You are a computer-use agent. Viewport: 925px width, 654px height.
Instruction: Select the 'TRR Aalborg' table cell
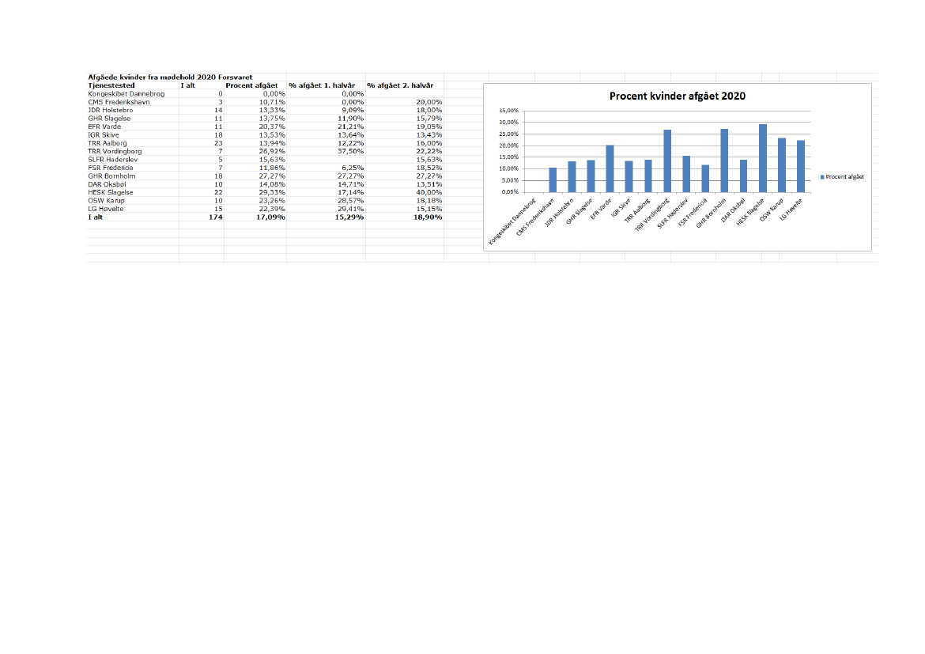click(x=108, y=143)
